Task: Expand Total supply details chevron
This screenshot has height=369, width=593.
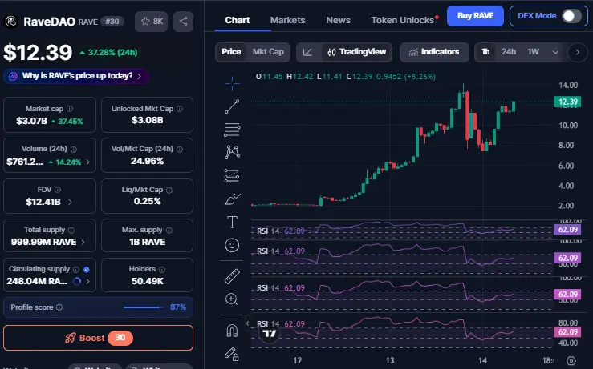Action: click(x=83, y=242)
